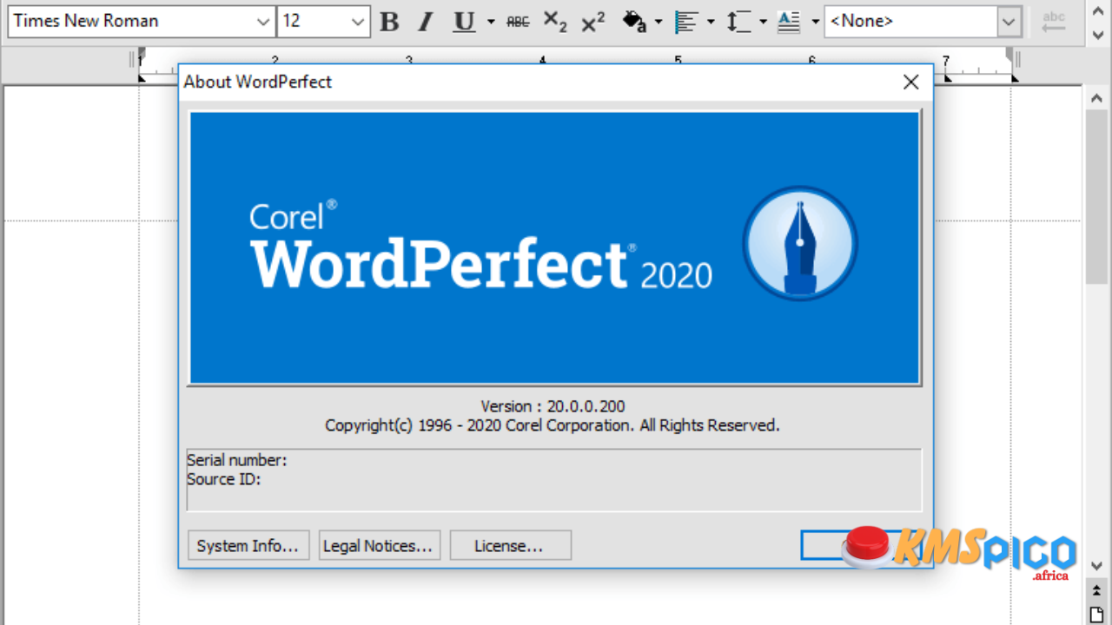Apply Superscript formatting
1112x625 pixels.
(x=592, y=22)
